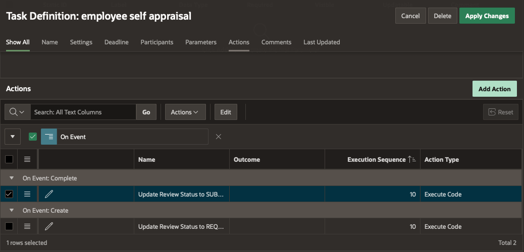524x252 pixels.
Task: Click the On Event control break icon
Action: [x=49, y=137]
